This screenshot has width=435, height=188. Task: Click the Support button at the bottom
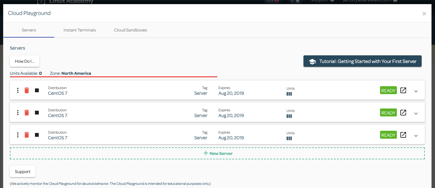[x=23, y=171]
